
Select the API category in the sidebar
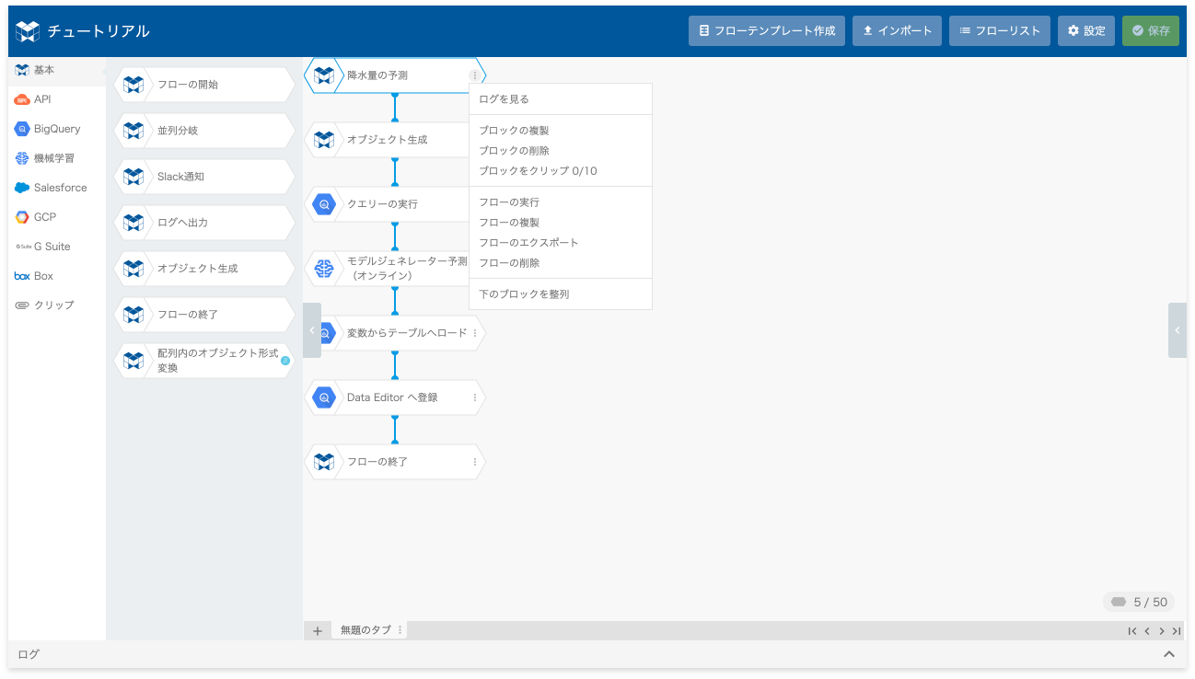57,99
